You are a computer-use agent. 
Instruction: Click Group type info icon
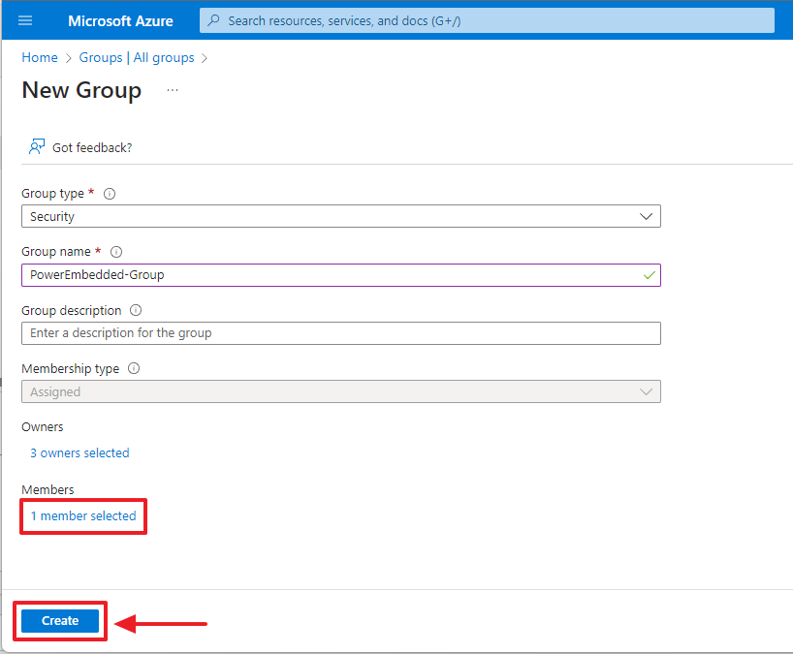click(x=110, y=194)
